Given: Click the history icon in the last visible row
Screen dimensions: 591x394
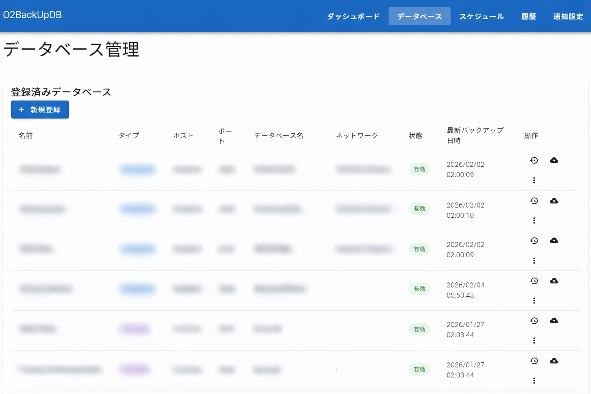Looking at the screenshot, I should pyautogui.click(x=534, y=361).
